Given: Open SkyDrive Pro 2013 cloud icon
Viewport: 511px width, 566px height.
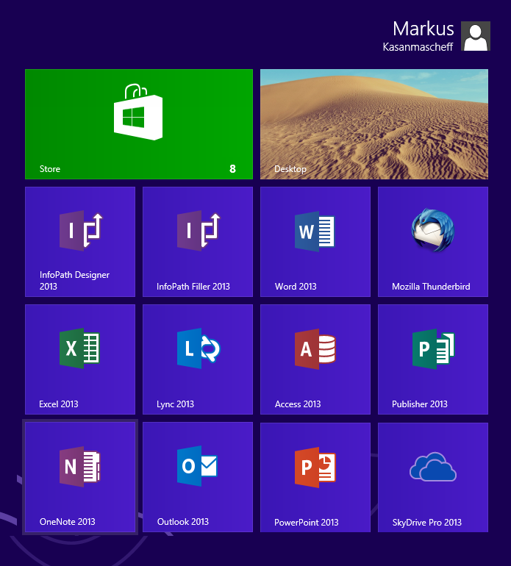Looking at the screenshot, I should click(x=433, y=468).
